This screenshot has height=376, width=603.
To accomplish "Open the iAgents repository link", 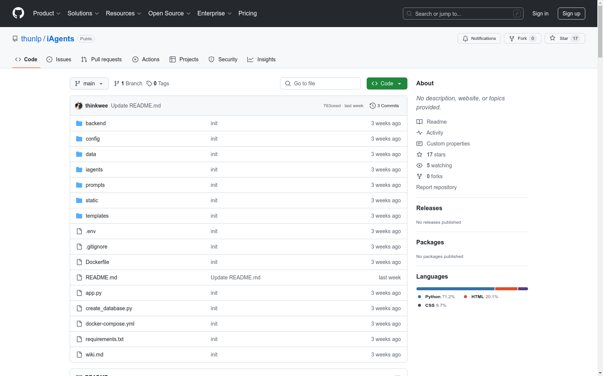I will pos(60,39).
